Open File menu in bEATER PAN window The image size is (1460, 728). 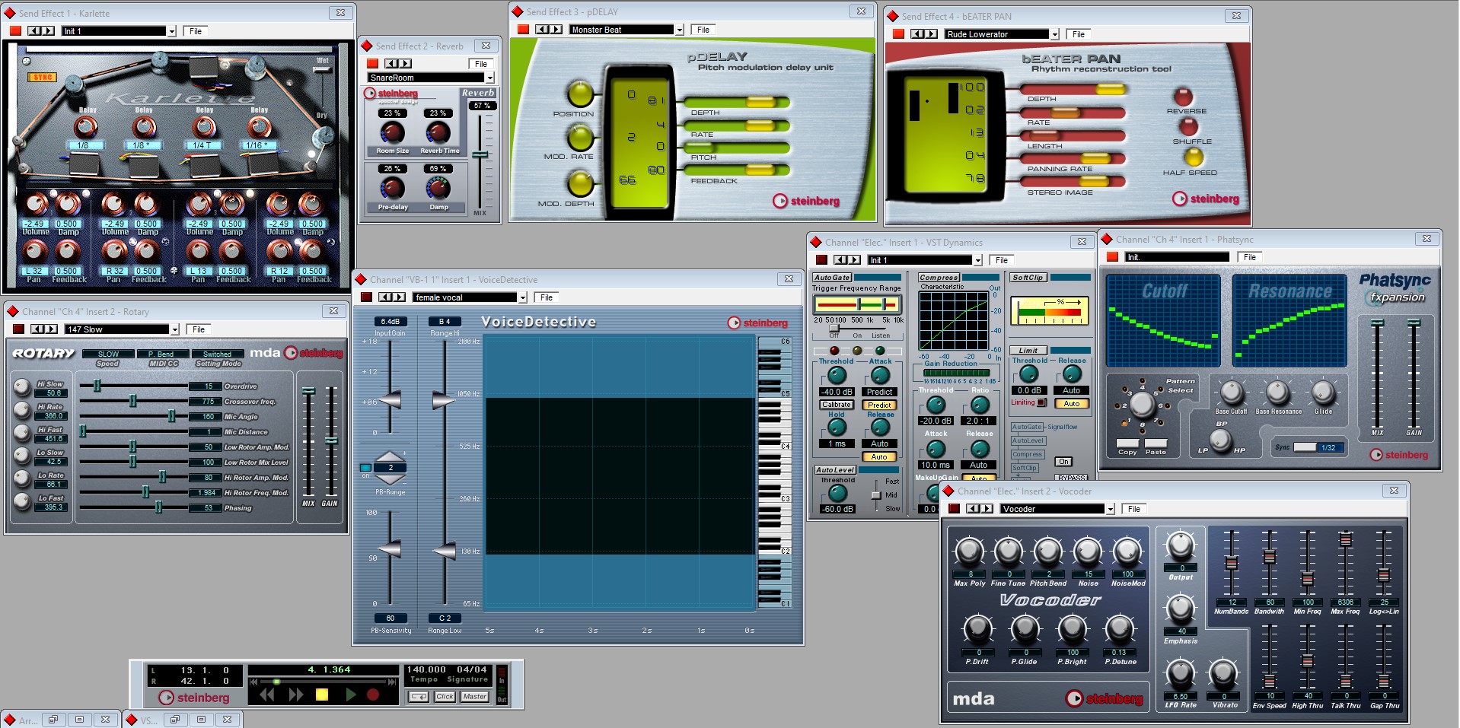coord(1079,34)
